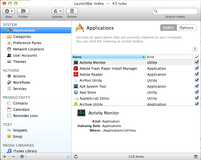Click the Emoji smiley icon

9,136
